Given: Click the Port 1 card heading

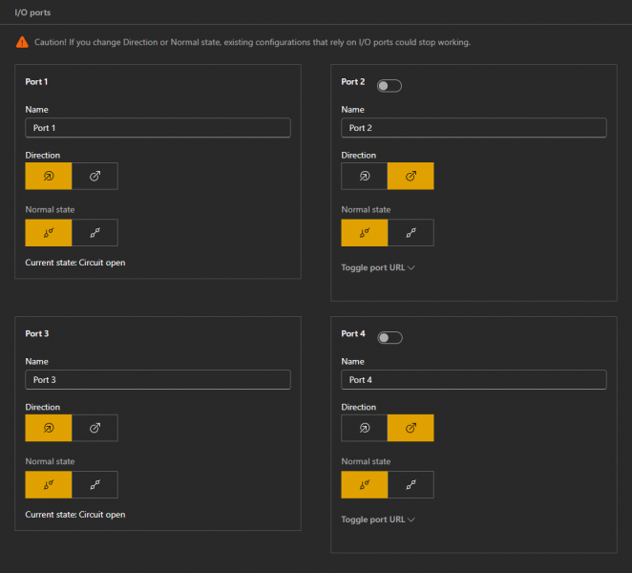Looking at the screenshot, I should tap(36, 82).
